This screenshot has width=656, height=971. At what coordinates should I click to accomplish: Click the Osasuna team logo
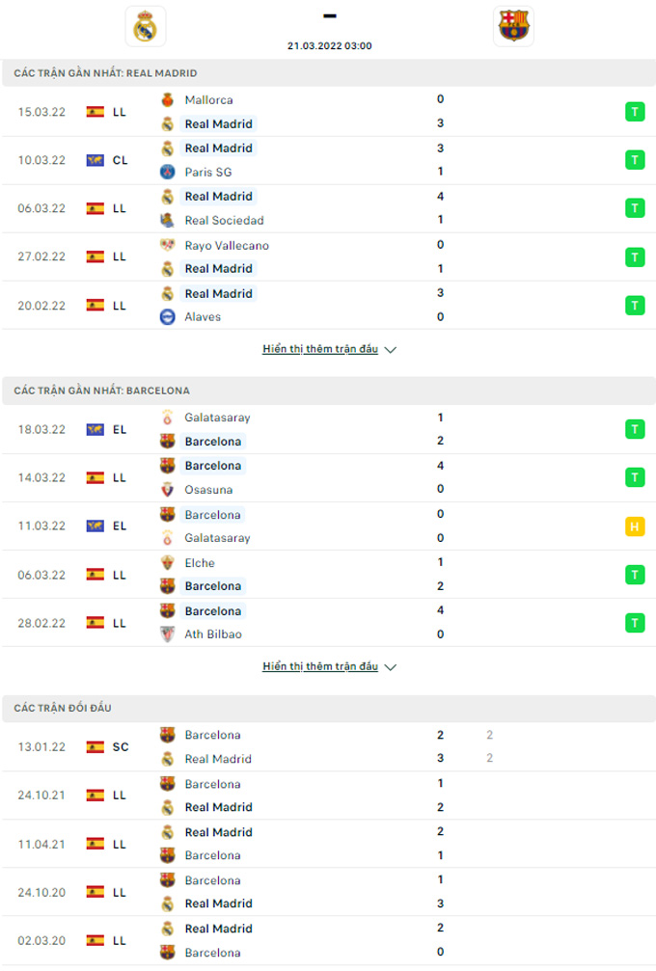167,490
